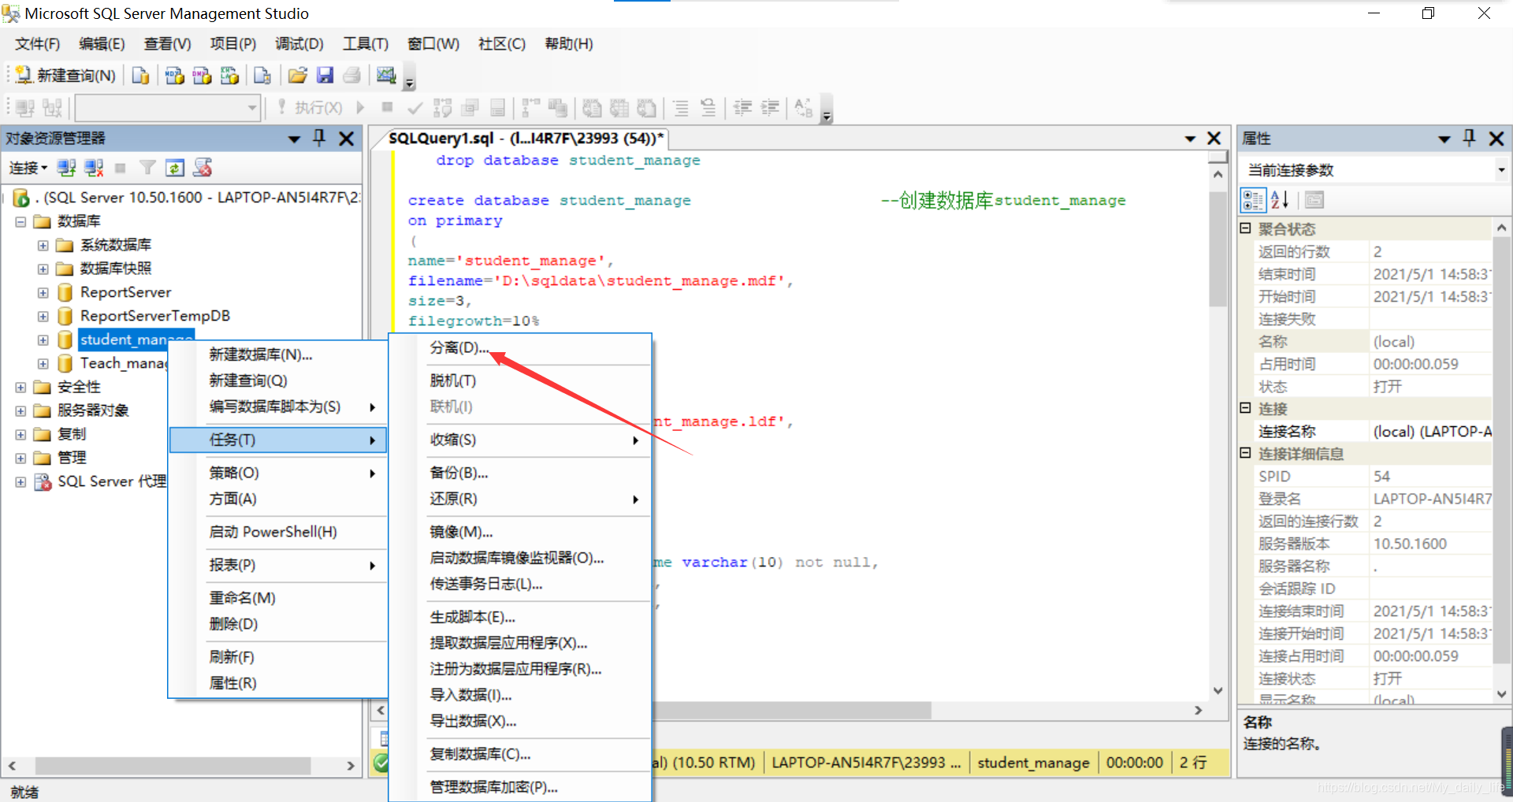This screenshot has height=802, width=1513.
Task: Save the current query with the floppy icon
Action: click(325, 75)
